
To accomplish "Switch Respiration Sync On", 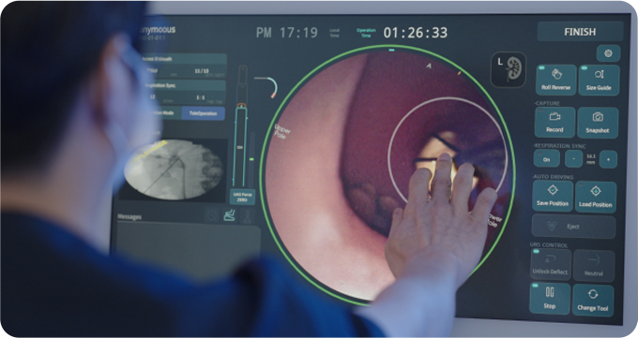I will click(x=546, y=159).
